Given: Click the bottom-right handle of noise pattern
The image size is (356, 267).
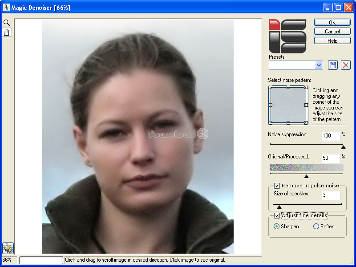Looking at the screenshot, I should click(x=306, y=123).
